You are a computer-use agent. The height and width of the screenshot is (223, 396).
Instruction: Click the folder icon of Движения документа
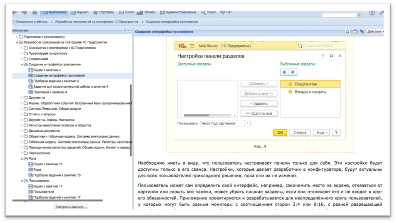(x=26, y=131)
